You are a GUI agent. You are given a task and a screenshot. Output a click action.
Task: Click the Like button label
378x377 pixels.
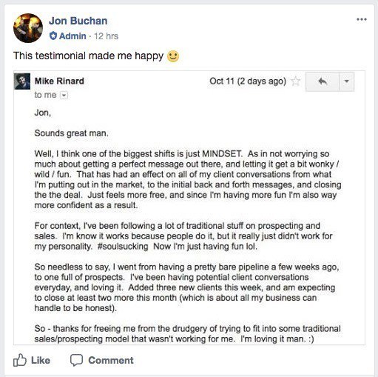pyautogui.click(x=41, y=361)
